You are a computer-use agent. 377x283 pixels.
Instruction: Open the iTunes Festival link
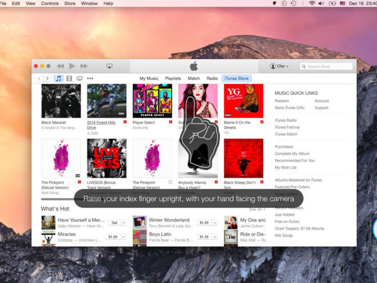(x=287, y=127)
